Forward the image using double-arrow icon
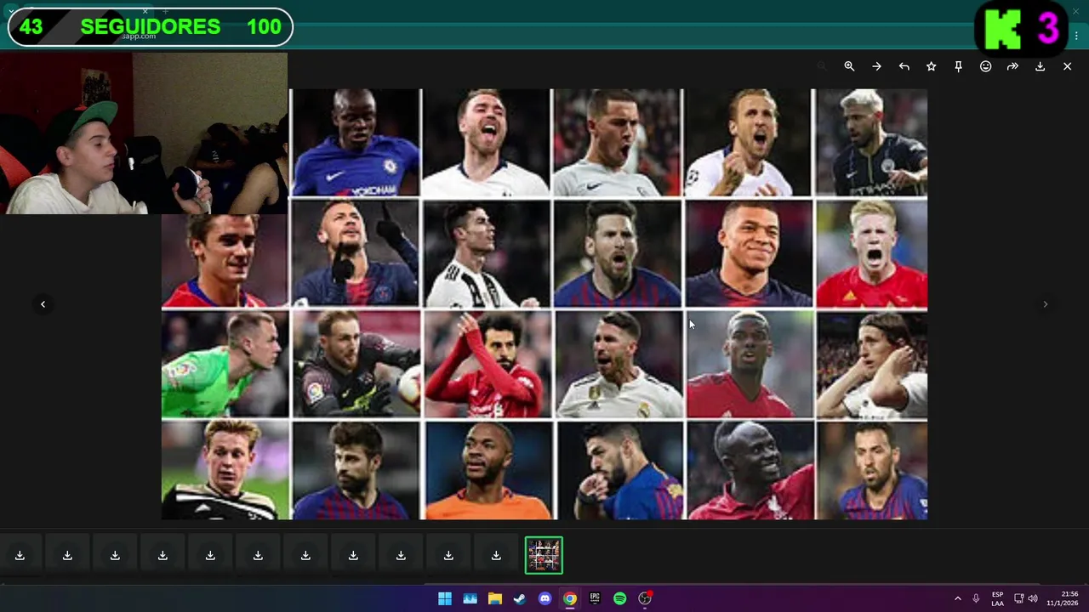The image size is (1089, 612). (1012, 66)
